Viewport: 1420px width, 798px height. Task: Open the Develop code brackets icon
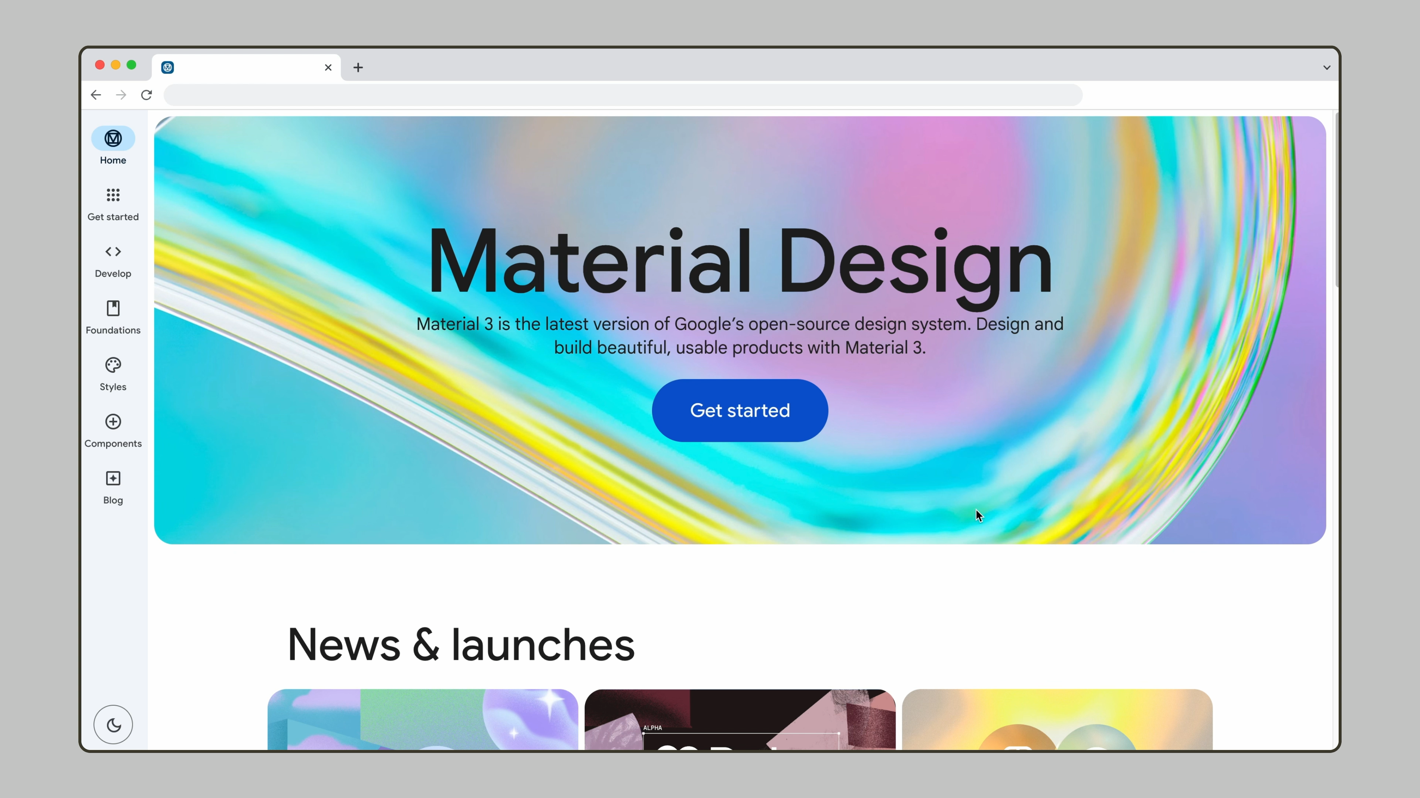coord(113,252)
